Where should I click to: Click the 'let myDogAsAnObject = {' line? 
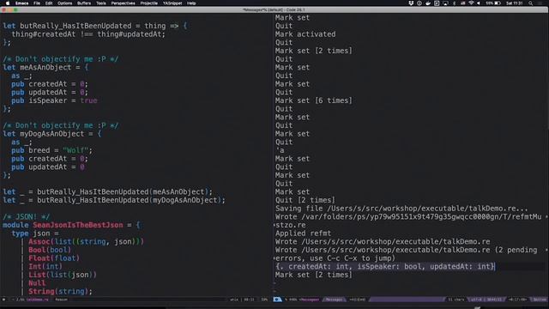click(51, 134)
